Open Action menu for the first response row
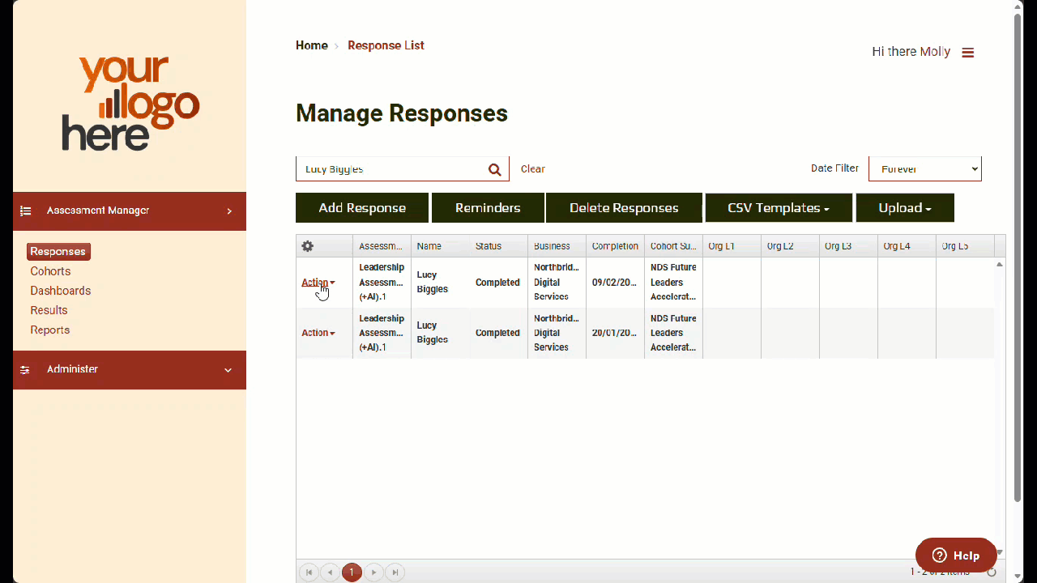1037x583 pixels. [318, 283]
